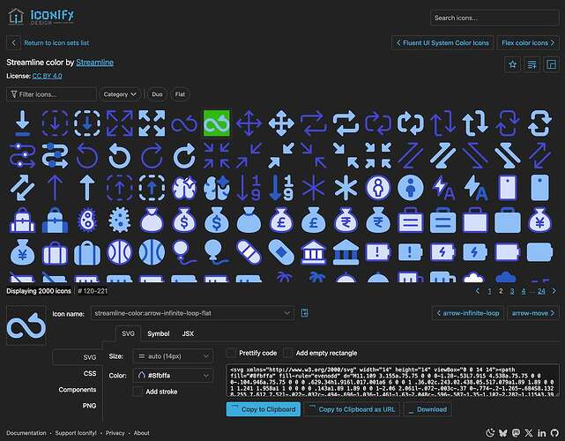Switch to the Symbol tab
Viewport: 565px width, 441px height.
pyautogui.click(x=158, y=333)
